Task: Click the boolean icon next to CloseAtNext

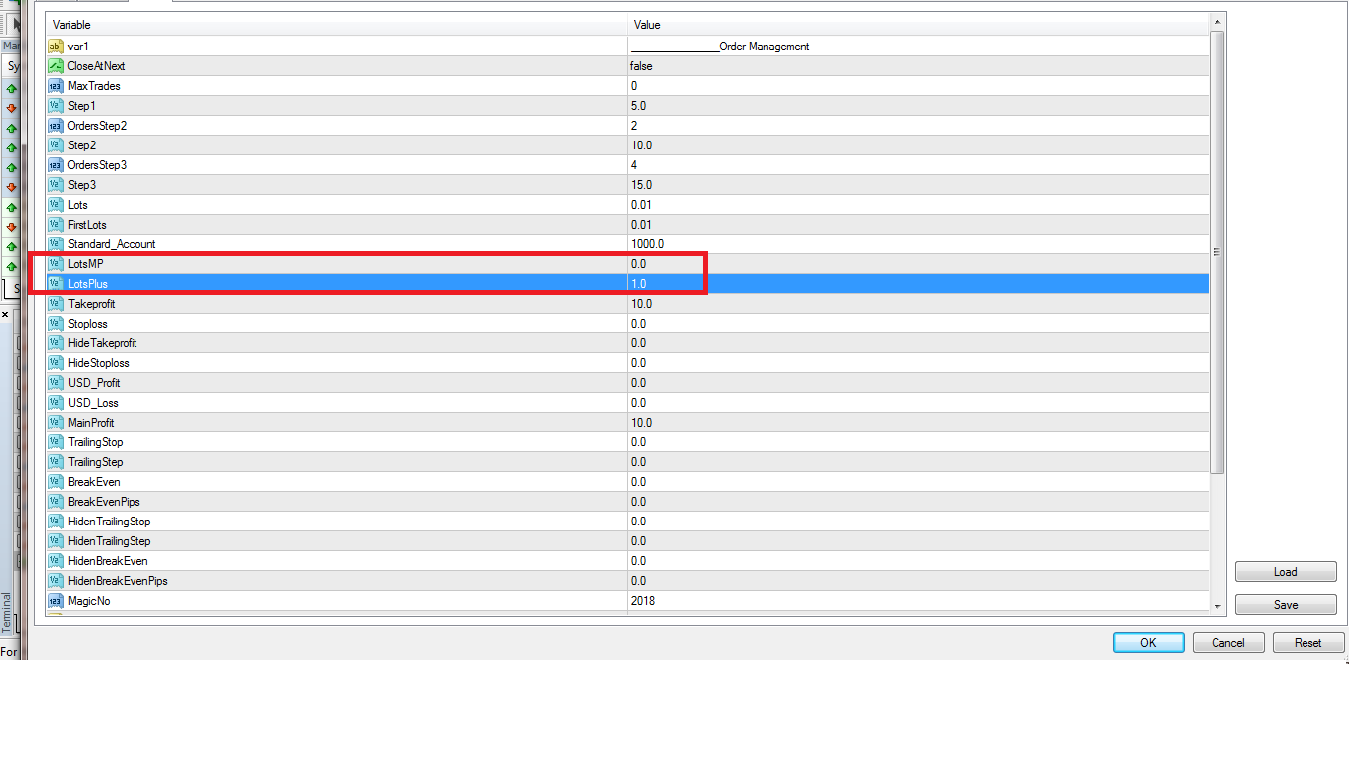Action: point(56,66)
